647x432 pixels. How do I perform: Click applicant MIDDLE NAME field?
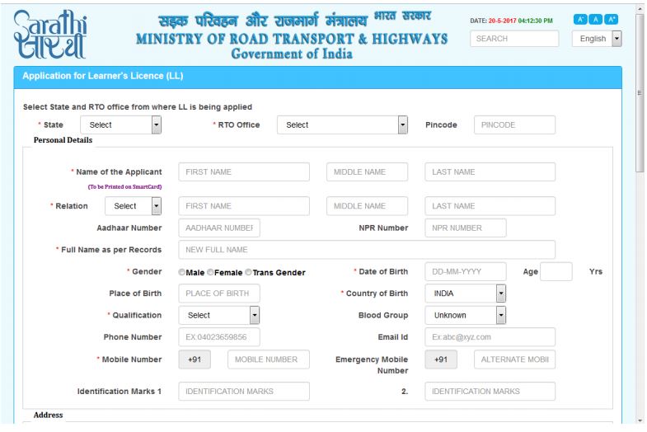pos(367,172)
